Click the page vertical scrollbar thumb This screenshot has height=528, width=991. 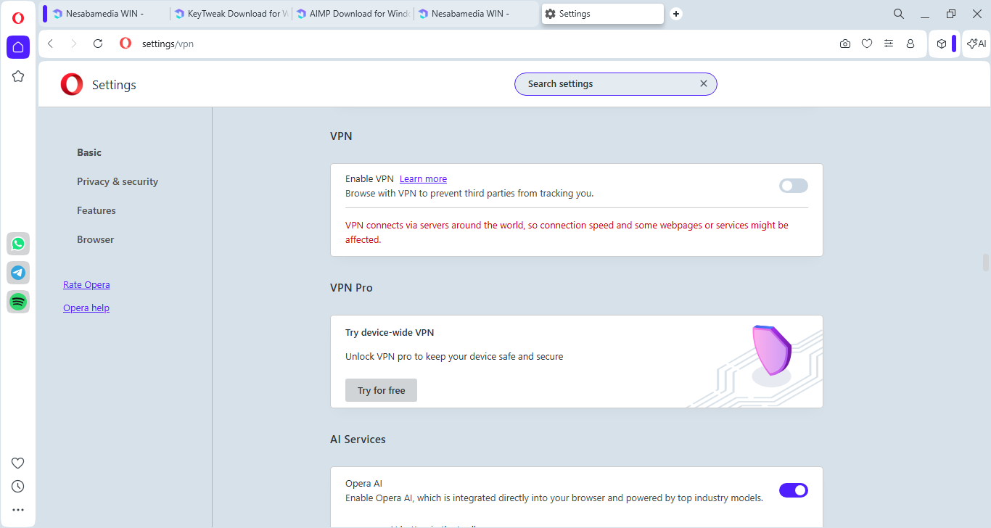click(986, 262)
